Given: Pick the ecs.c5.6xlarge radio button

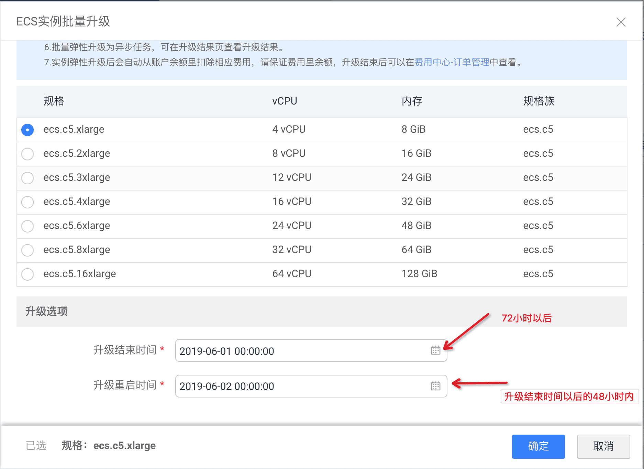Looking at the screenshot, I should tap(27, 226).
